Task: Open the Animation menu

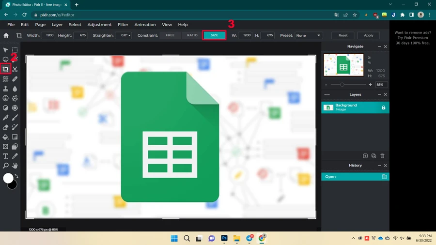Action: (x=145, y=24)
